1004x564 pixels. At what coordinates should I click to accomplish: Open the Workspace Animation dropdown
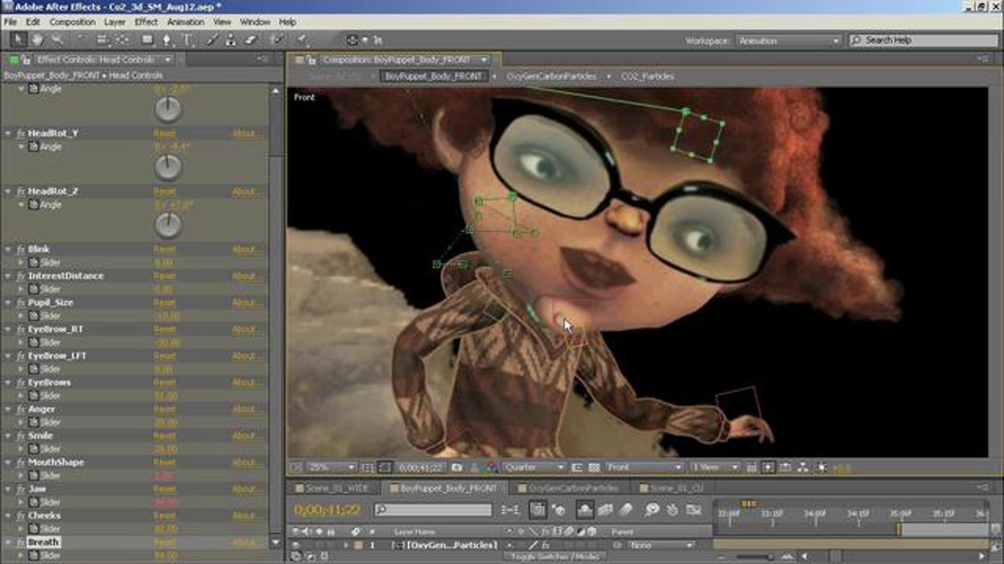(x=788, y=41)
